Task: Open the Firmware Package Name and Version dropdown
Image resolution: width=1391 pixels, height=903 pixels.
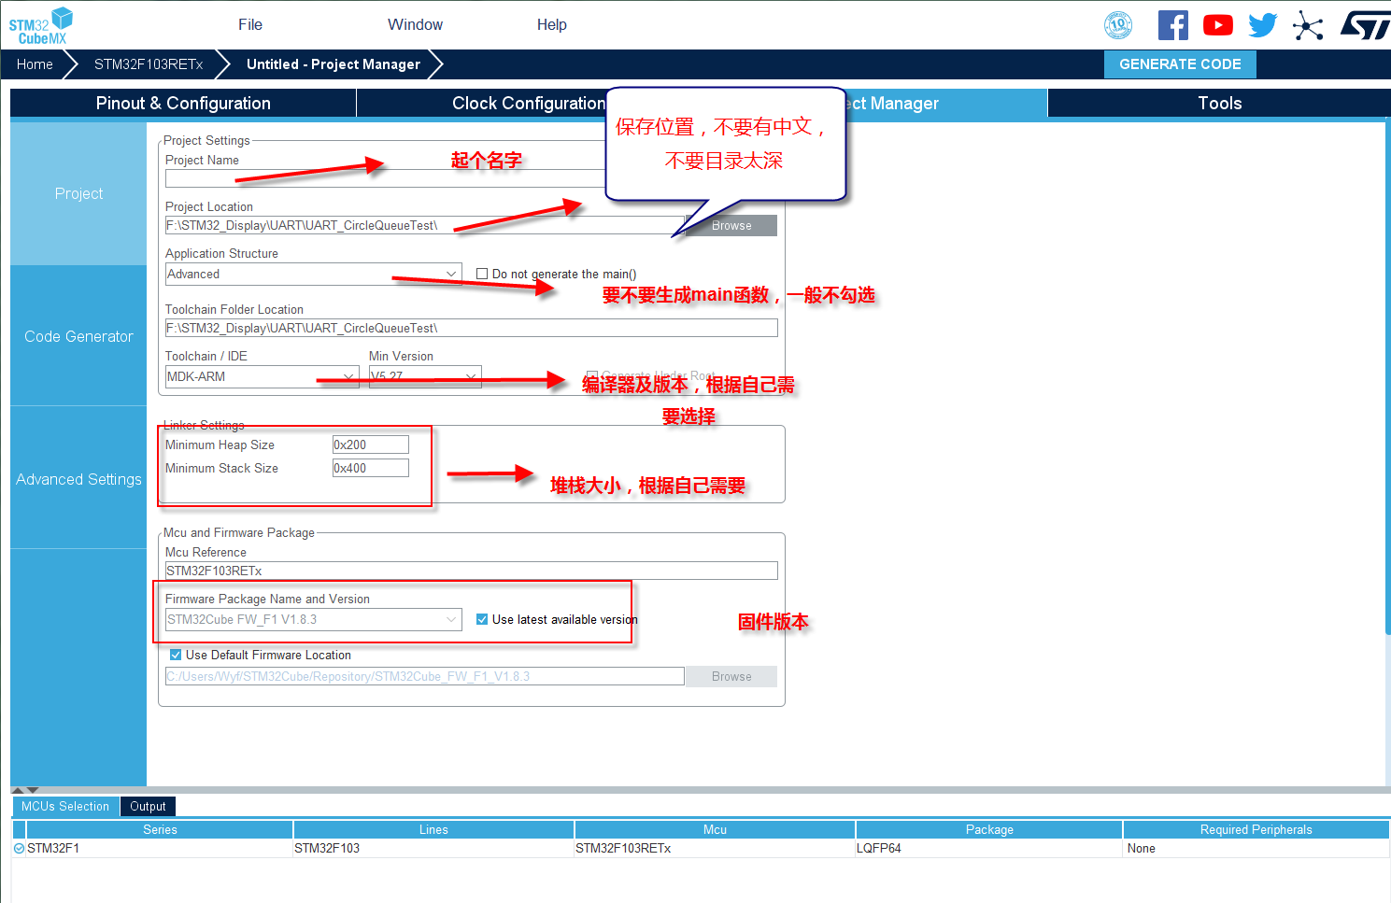Action: pos(314,619)
